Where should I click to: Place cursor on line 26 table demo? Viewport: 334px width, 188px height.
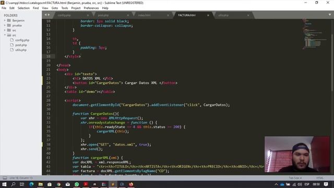pyautogui.click(x=90, y=92)
